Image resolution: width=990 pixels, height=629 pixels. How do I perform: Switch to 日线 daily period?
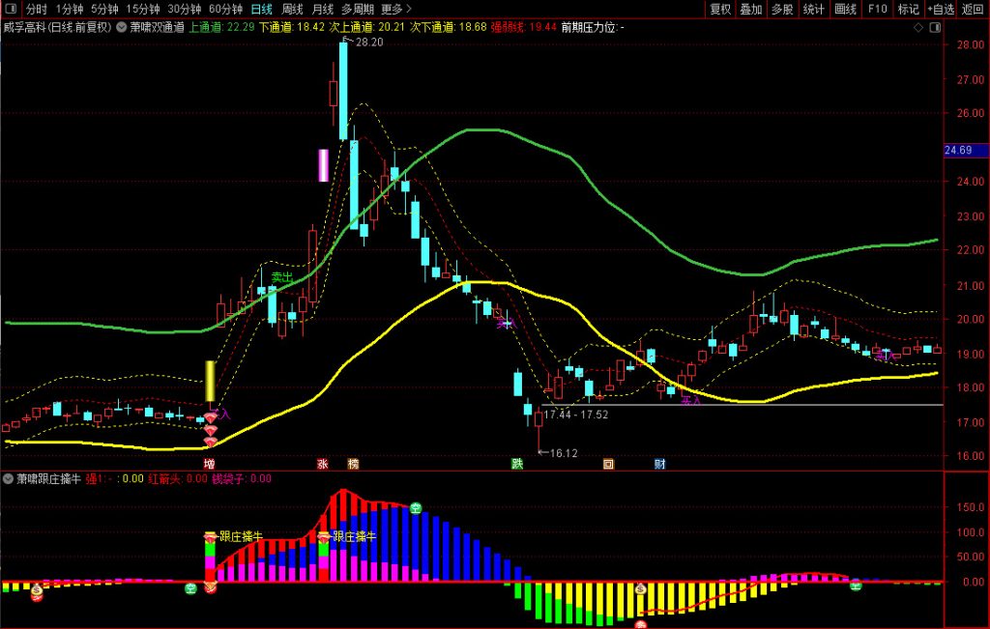[x=261, y=9]
